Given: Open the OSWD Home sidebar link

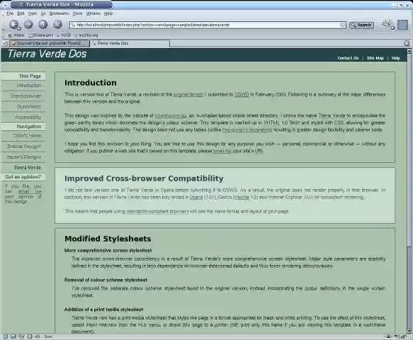Looking at the screenshot, I should (27, 135).
